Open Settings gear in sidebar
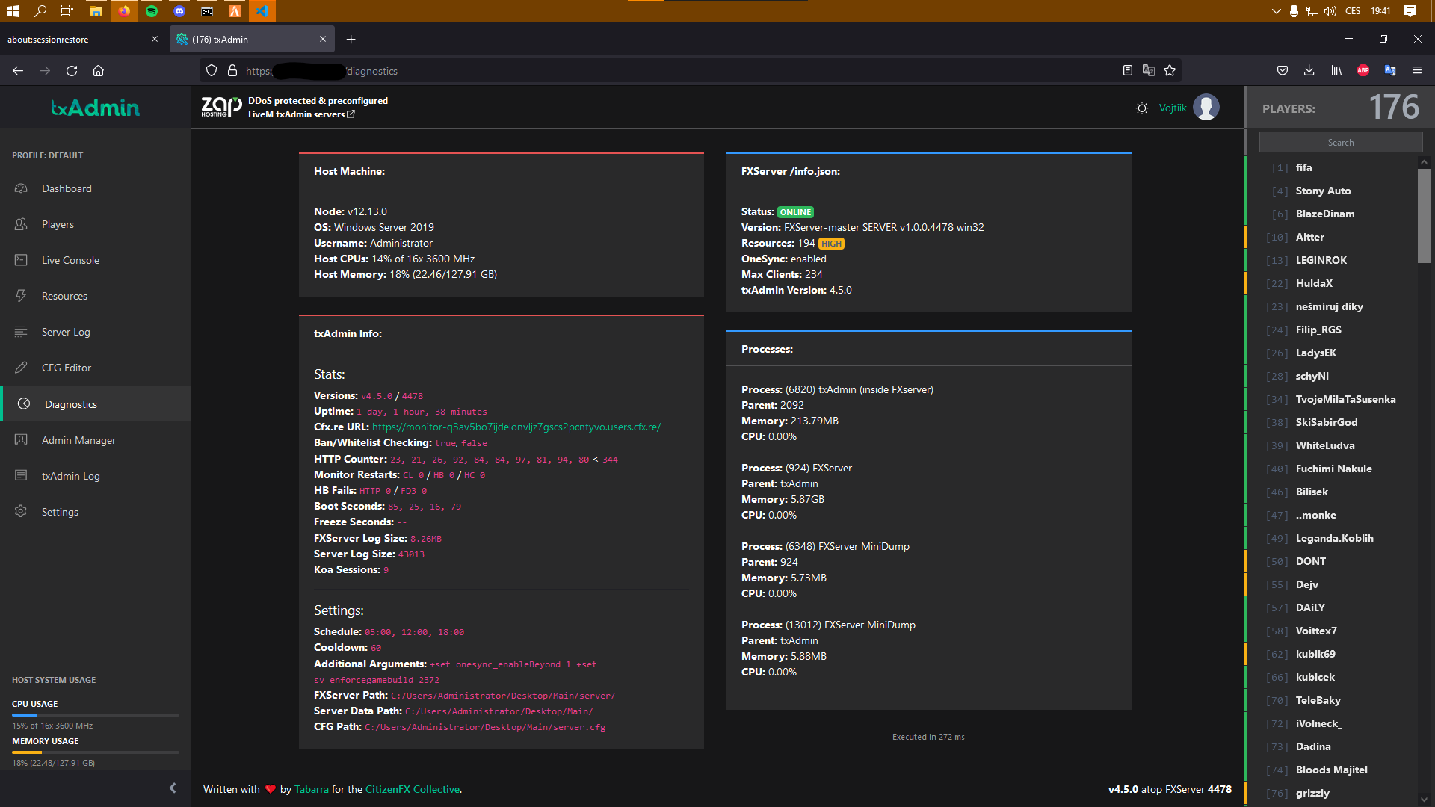1435x807 pixels. tap(21, 512)
